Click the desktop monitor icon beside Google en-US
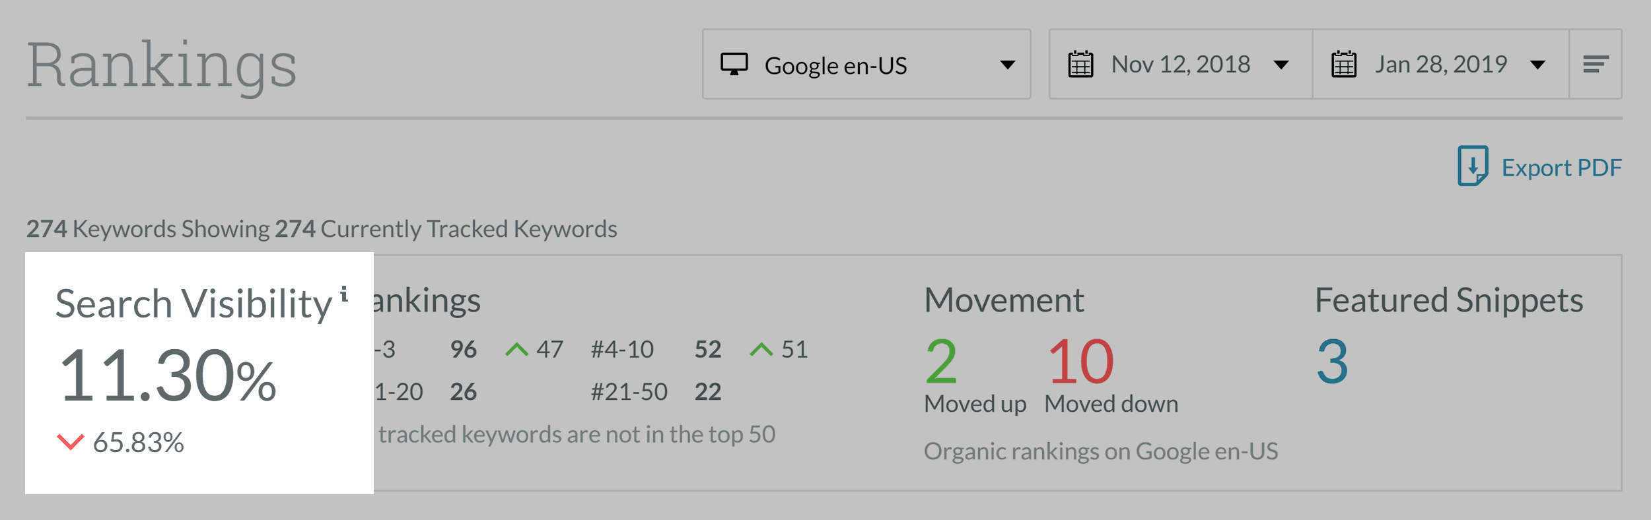Screen dimensions: 1651x520 click(734, 65)
